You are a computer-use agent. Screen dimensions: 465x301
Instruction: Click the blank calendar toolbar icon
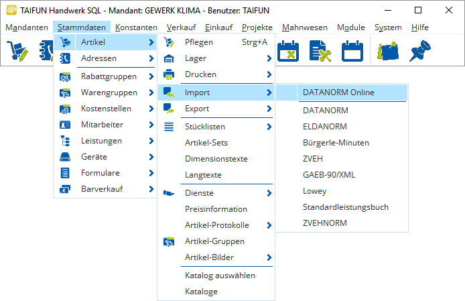click(351, 51)
